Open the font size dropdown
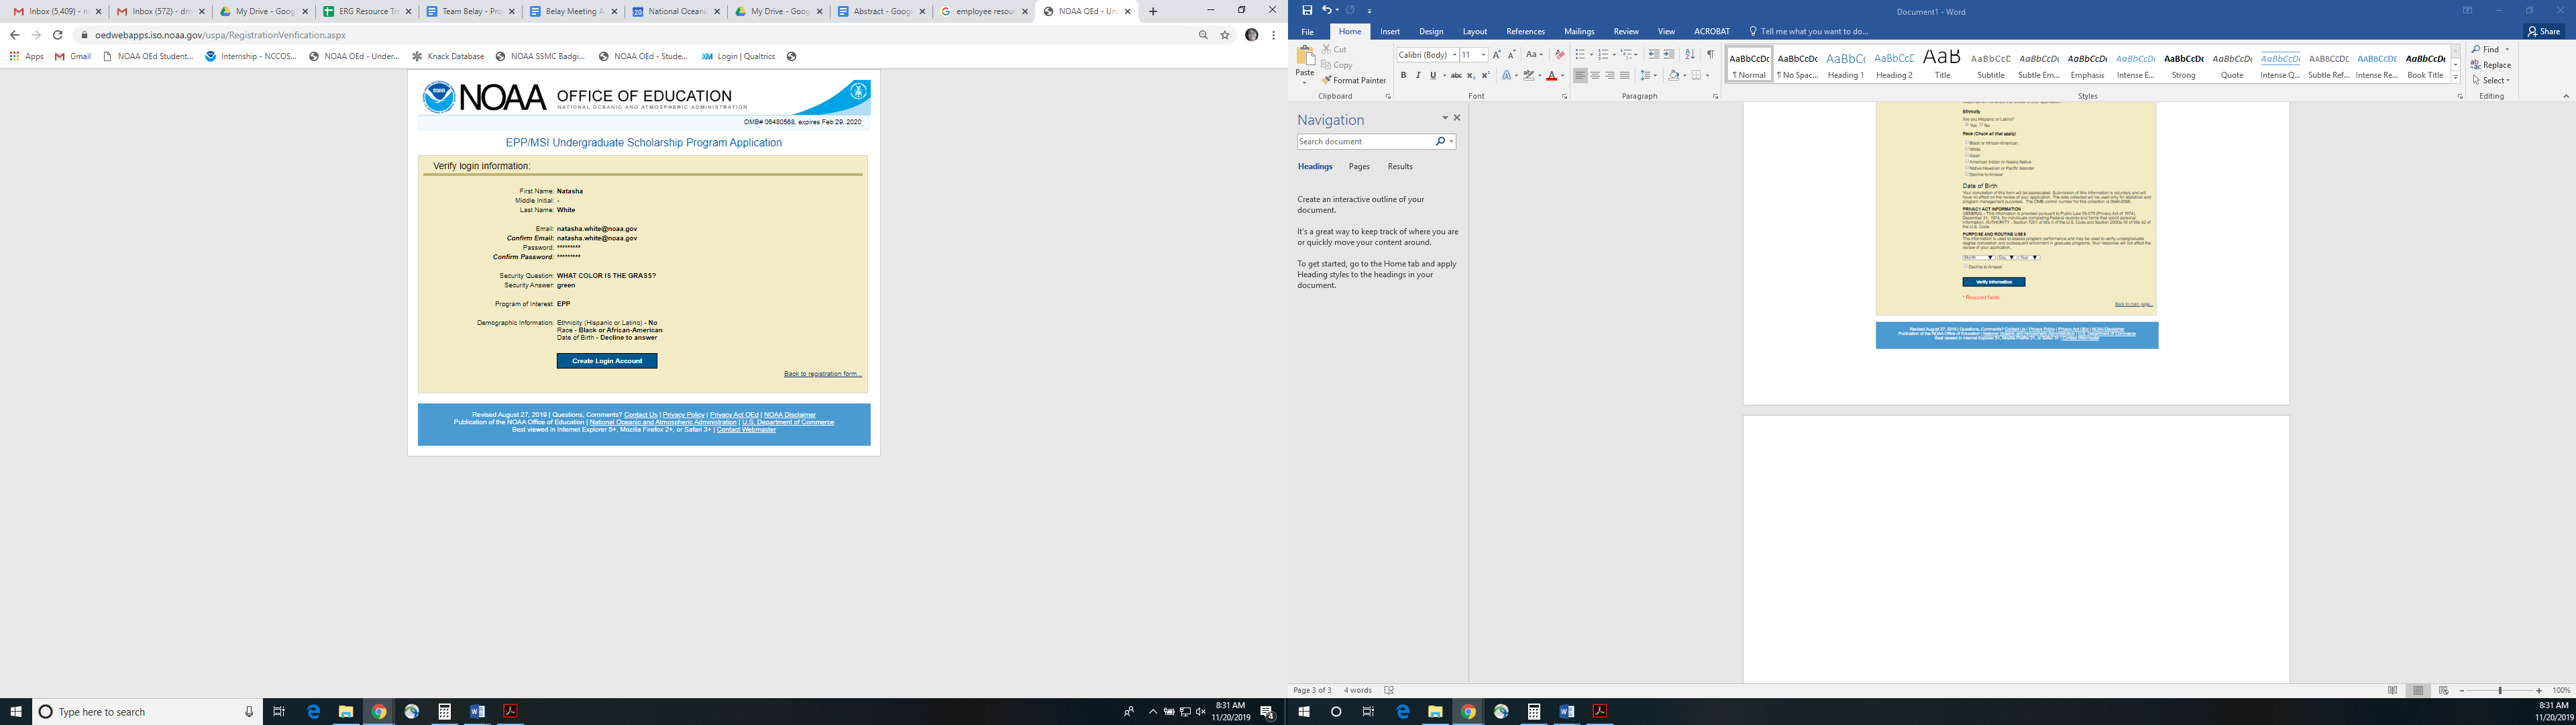This screenshot has width=2576, height=725. pyautogui.click(x=1483, y=54)
